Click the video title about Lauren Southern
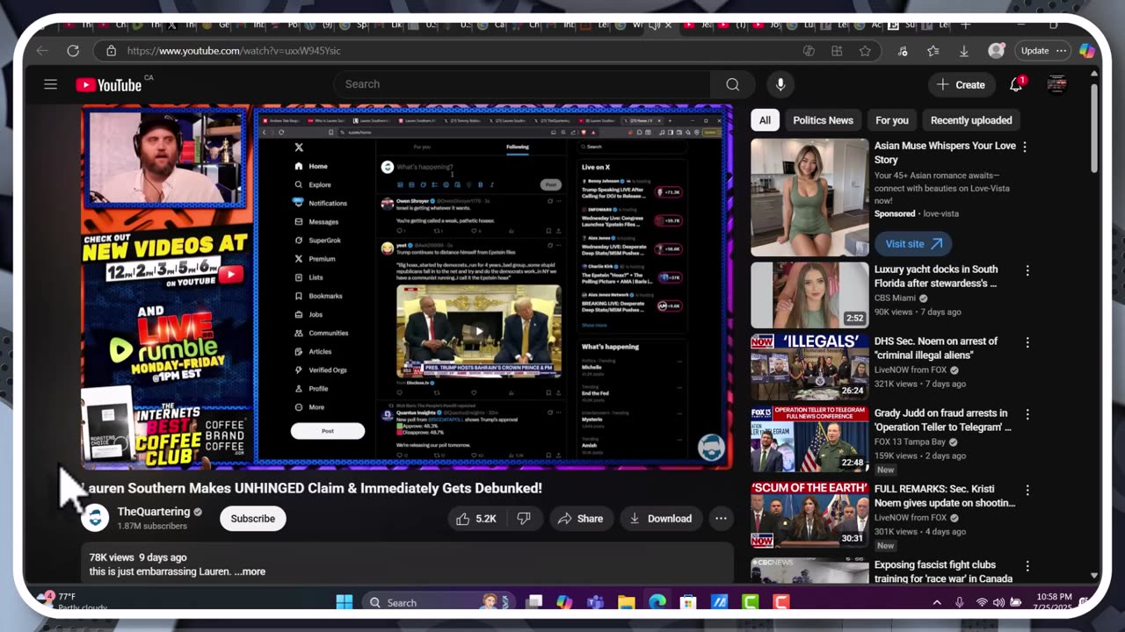Viewport: 1125px width, 632px height. tap(312, 488)
